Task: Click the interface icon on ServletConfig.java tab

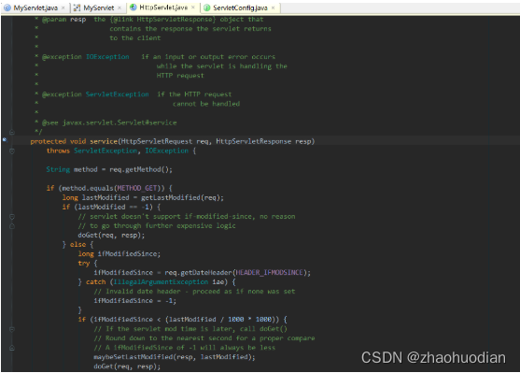Action: tap(207, 8)
